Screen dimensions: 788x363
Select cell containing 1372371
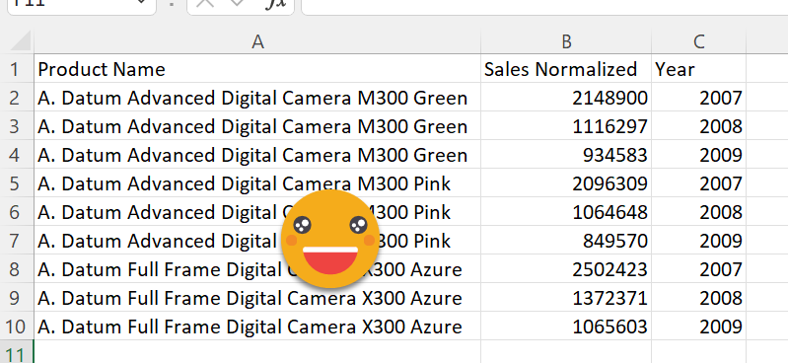tap(566, 298)
